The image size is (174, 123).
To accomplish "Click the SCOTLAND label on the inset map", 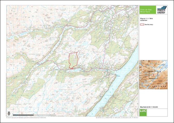I will [159, 86].
